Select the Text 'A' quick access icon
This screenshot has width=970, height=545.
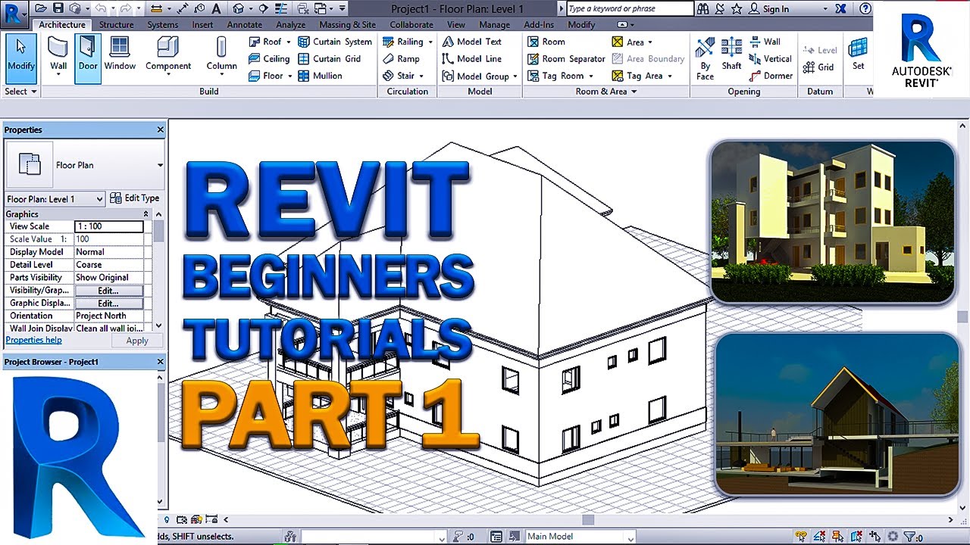tap(217, 9)
